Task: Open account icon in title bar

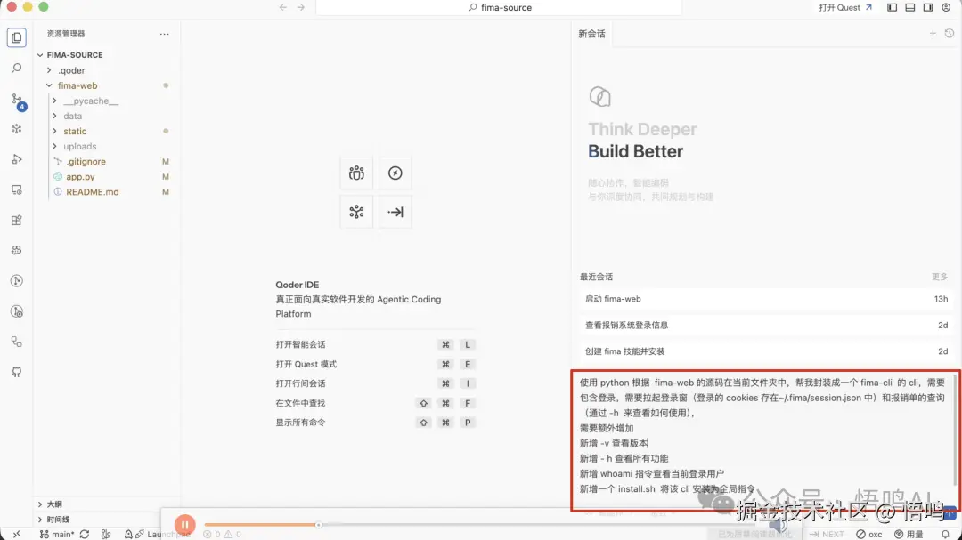Action: (x=946, y=7)
